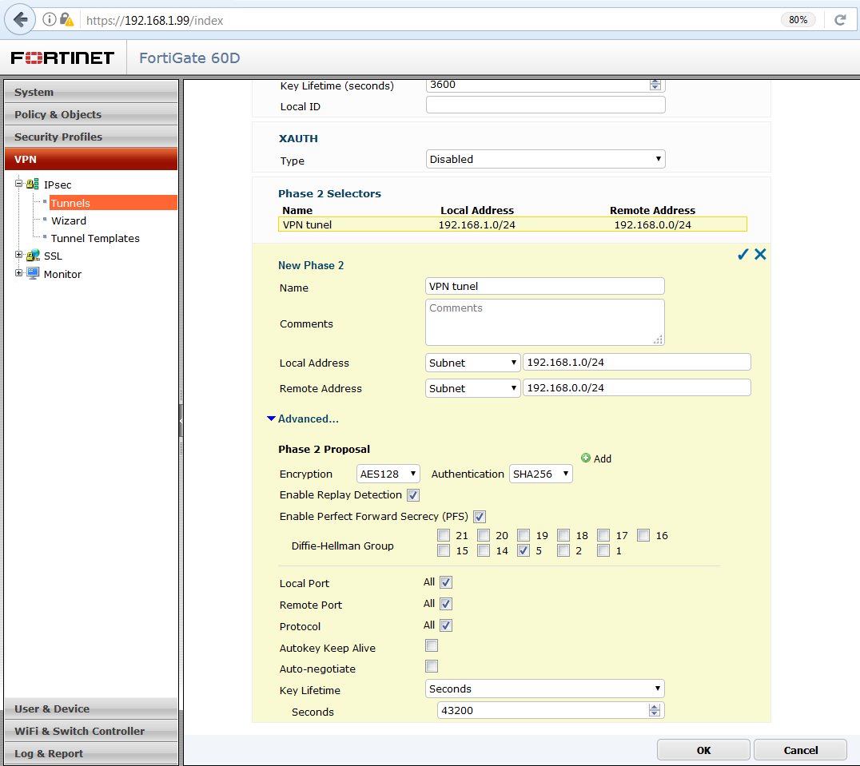Open the System menu section
The width and height of the screenshot is (860, 766).
coord(91,92)
